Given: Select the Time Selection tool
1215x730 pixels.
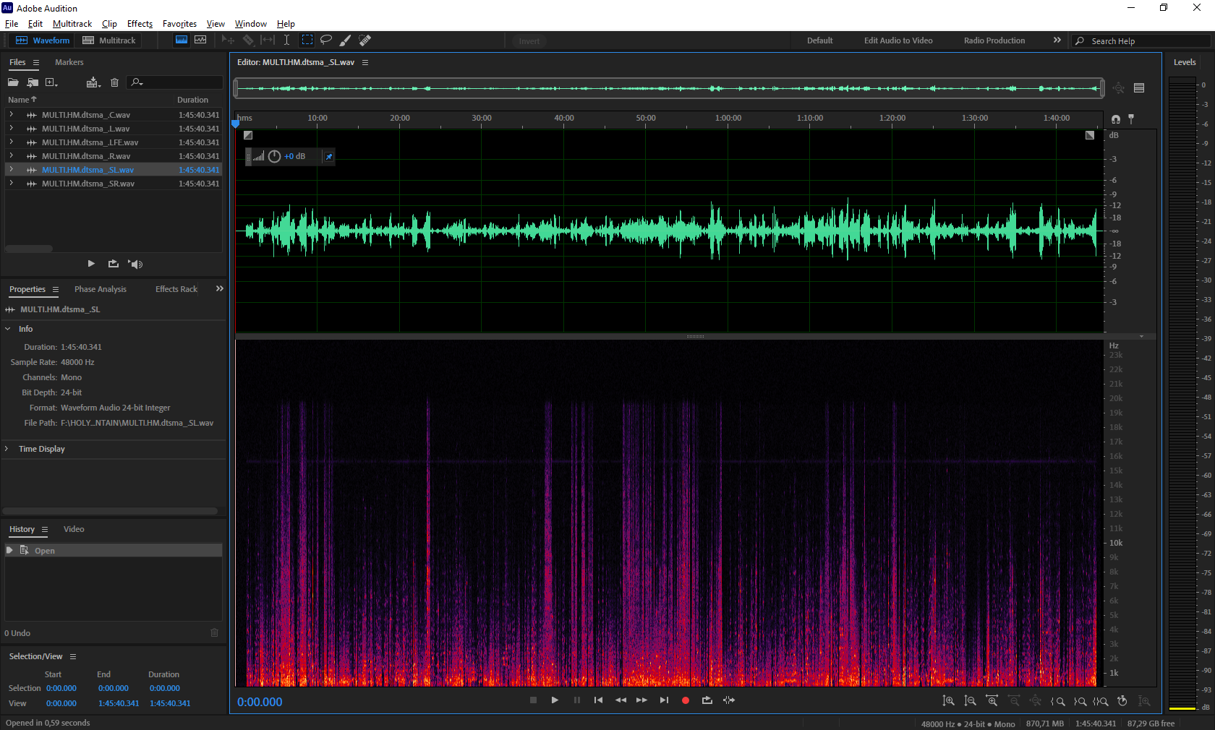Looking at the screenshot, I should (x=286, y=40).
